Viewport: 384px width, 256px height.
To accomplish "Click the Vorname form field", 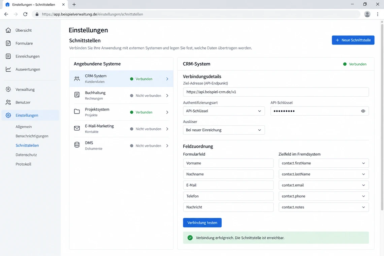I will (228, 163).
